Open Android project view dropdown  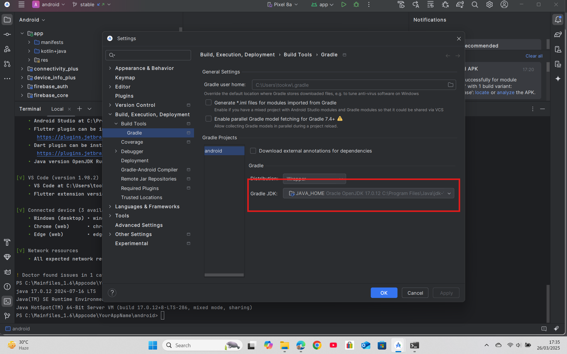coord(32,20)
